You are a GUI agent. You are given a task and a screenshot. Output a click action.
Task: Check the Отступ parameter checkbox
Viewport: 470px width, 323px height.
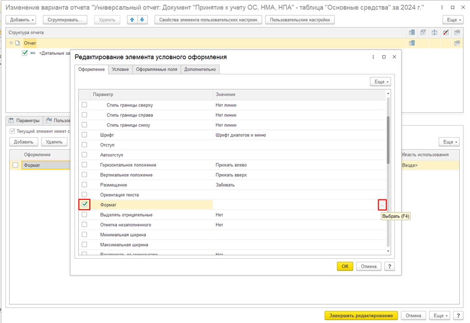coord(84,145)
